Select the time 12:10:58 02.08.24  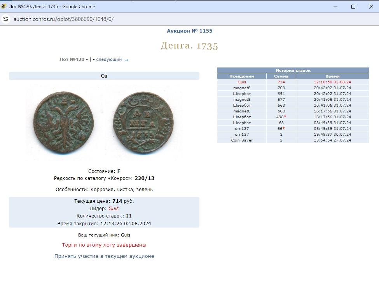[x=332, y=82]
